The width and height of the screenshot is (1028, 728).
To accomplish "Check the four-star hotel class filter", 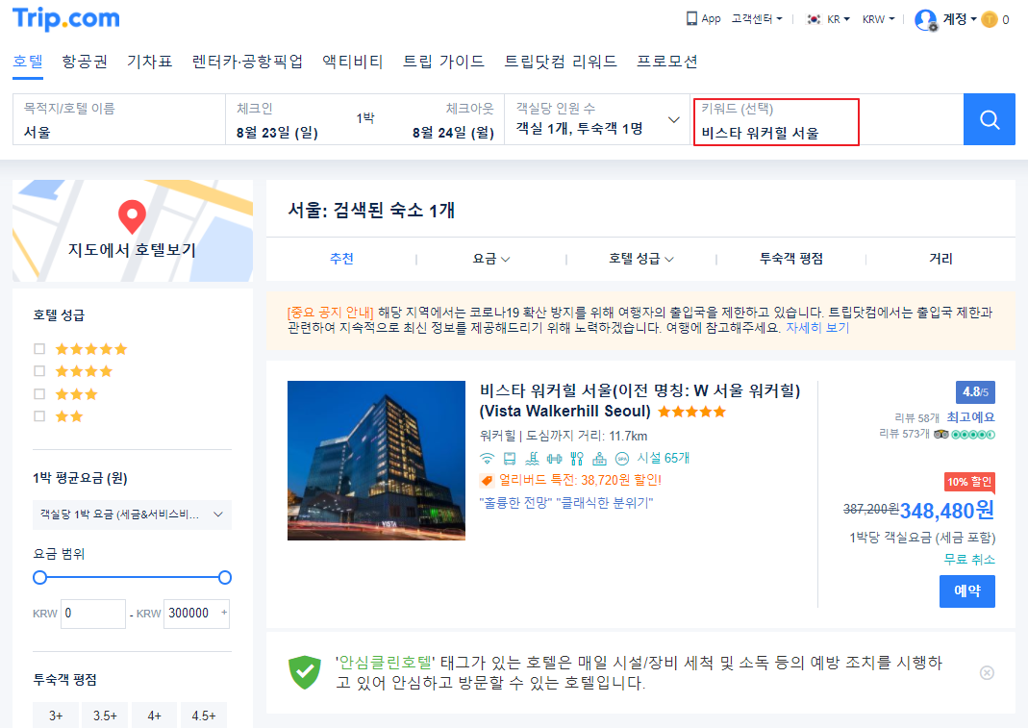I will pyautogui.click(x=39, y=371).
